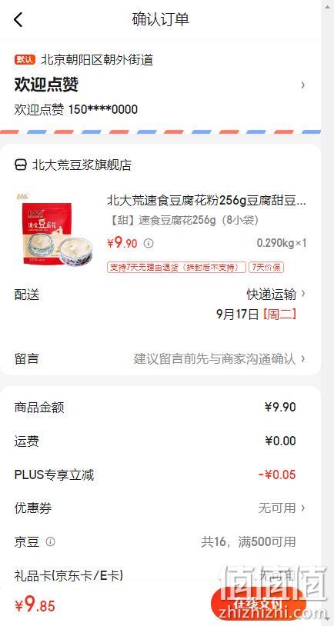This screenshot has height=626, width=334.
Task: Expand the 优惠券 coupon selection
Action: coord(161,508)
